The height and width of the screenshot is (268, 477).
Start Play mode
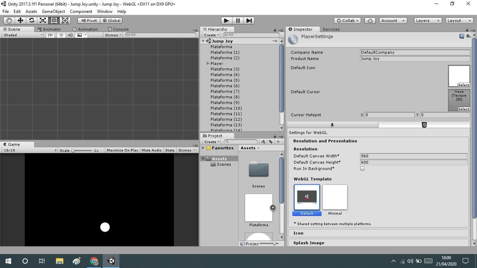point(226,21)
